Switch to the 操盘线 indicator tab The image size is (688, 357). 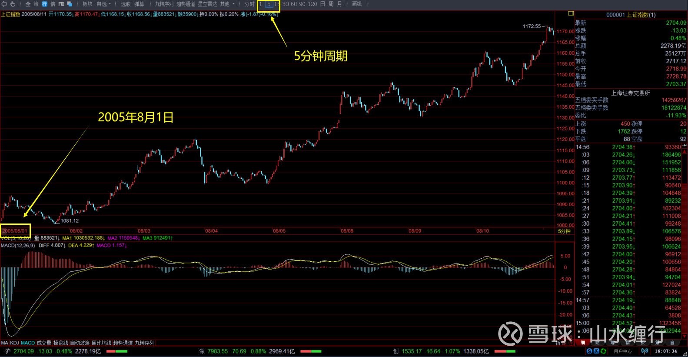[x=61, y=343]
